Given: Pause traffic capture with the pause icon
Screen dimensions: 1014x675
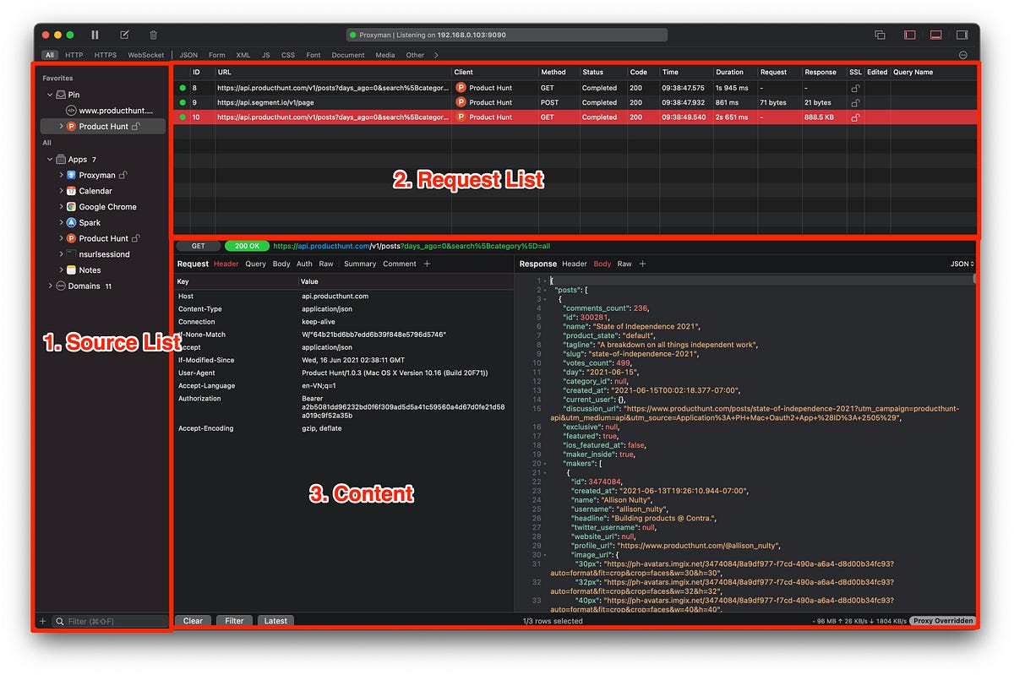Looking at the screenshot, I should (95, 35).
